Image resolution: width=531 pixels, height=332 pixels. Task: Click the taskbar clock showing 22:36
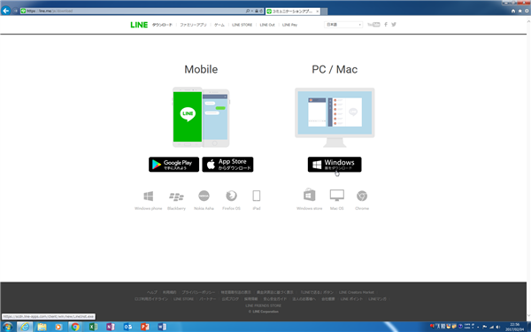pos(515,327)
